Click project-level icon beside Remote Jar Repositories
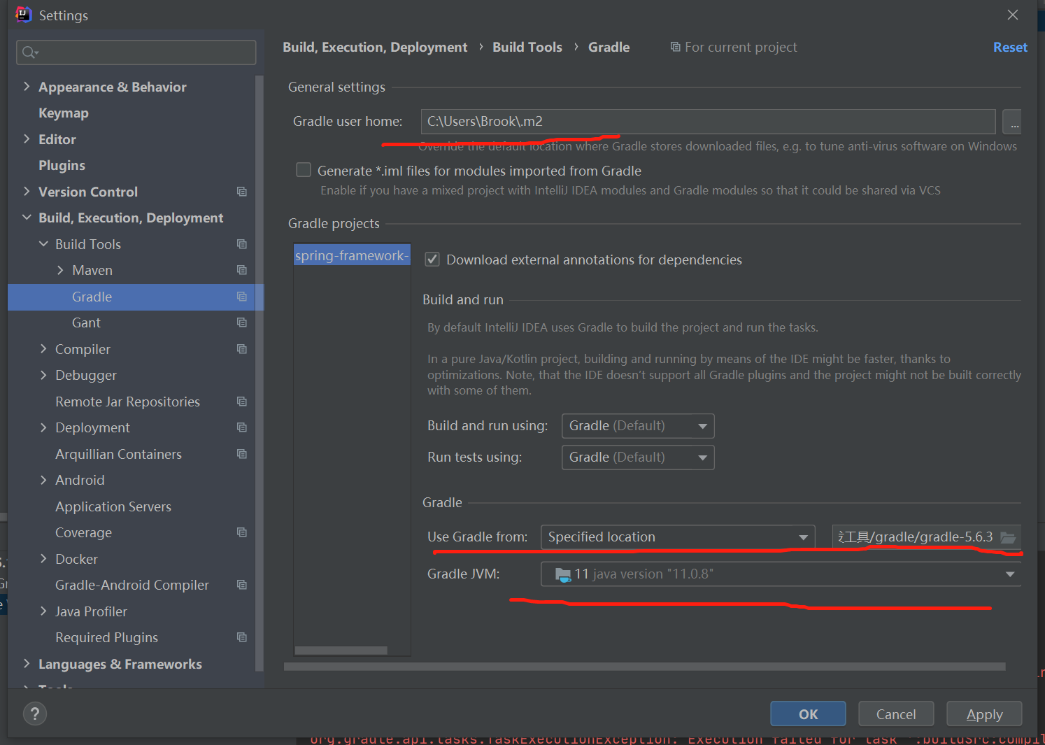 click(242, 402)
